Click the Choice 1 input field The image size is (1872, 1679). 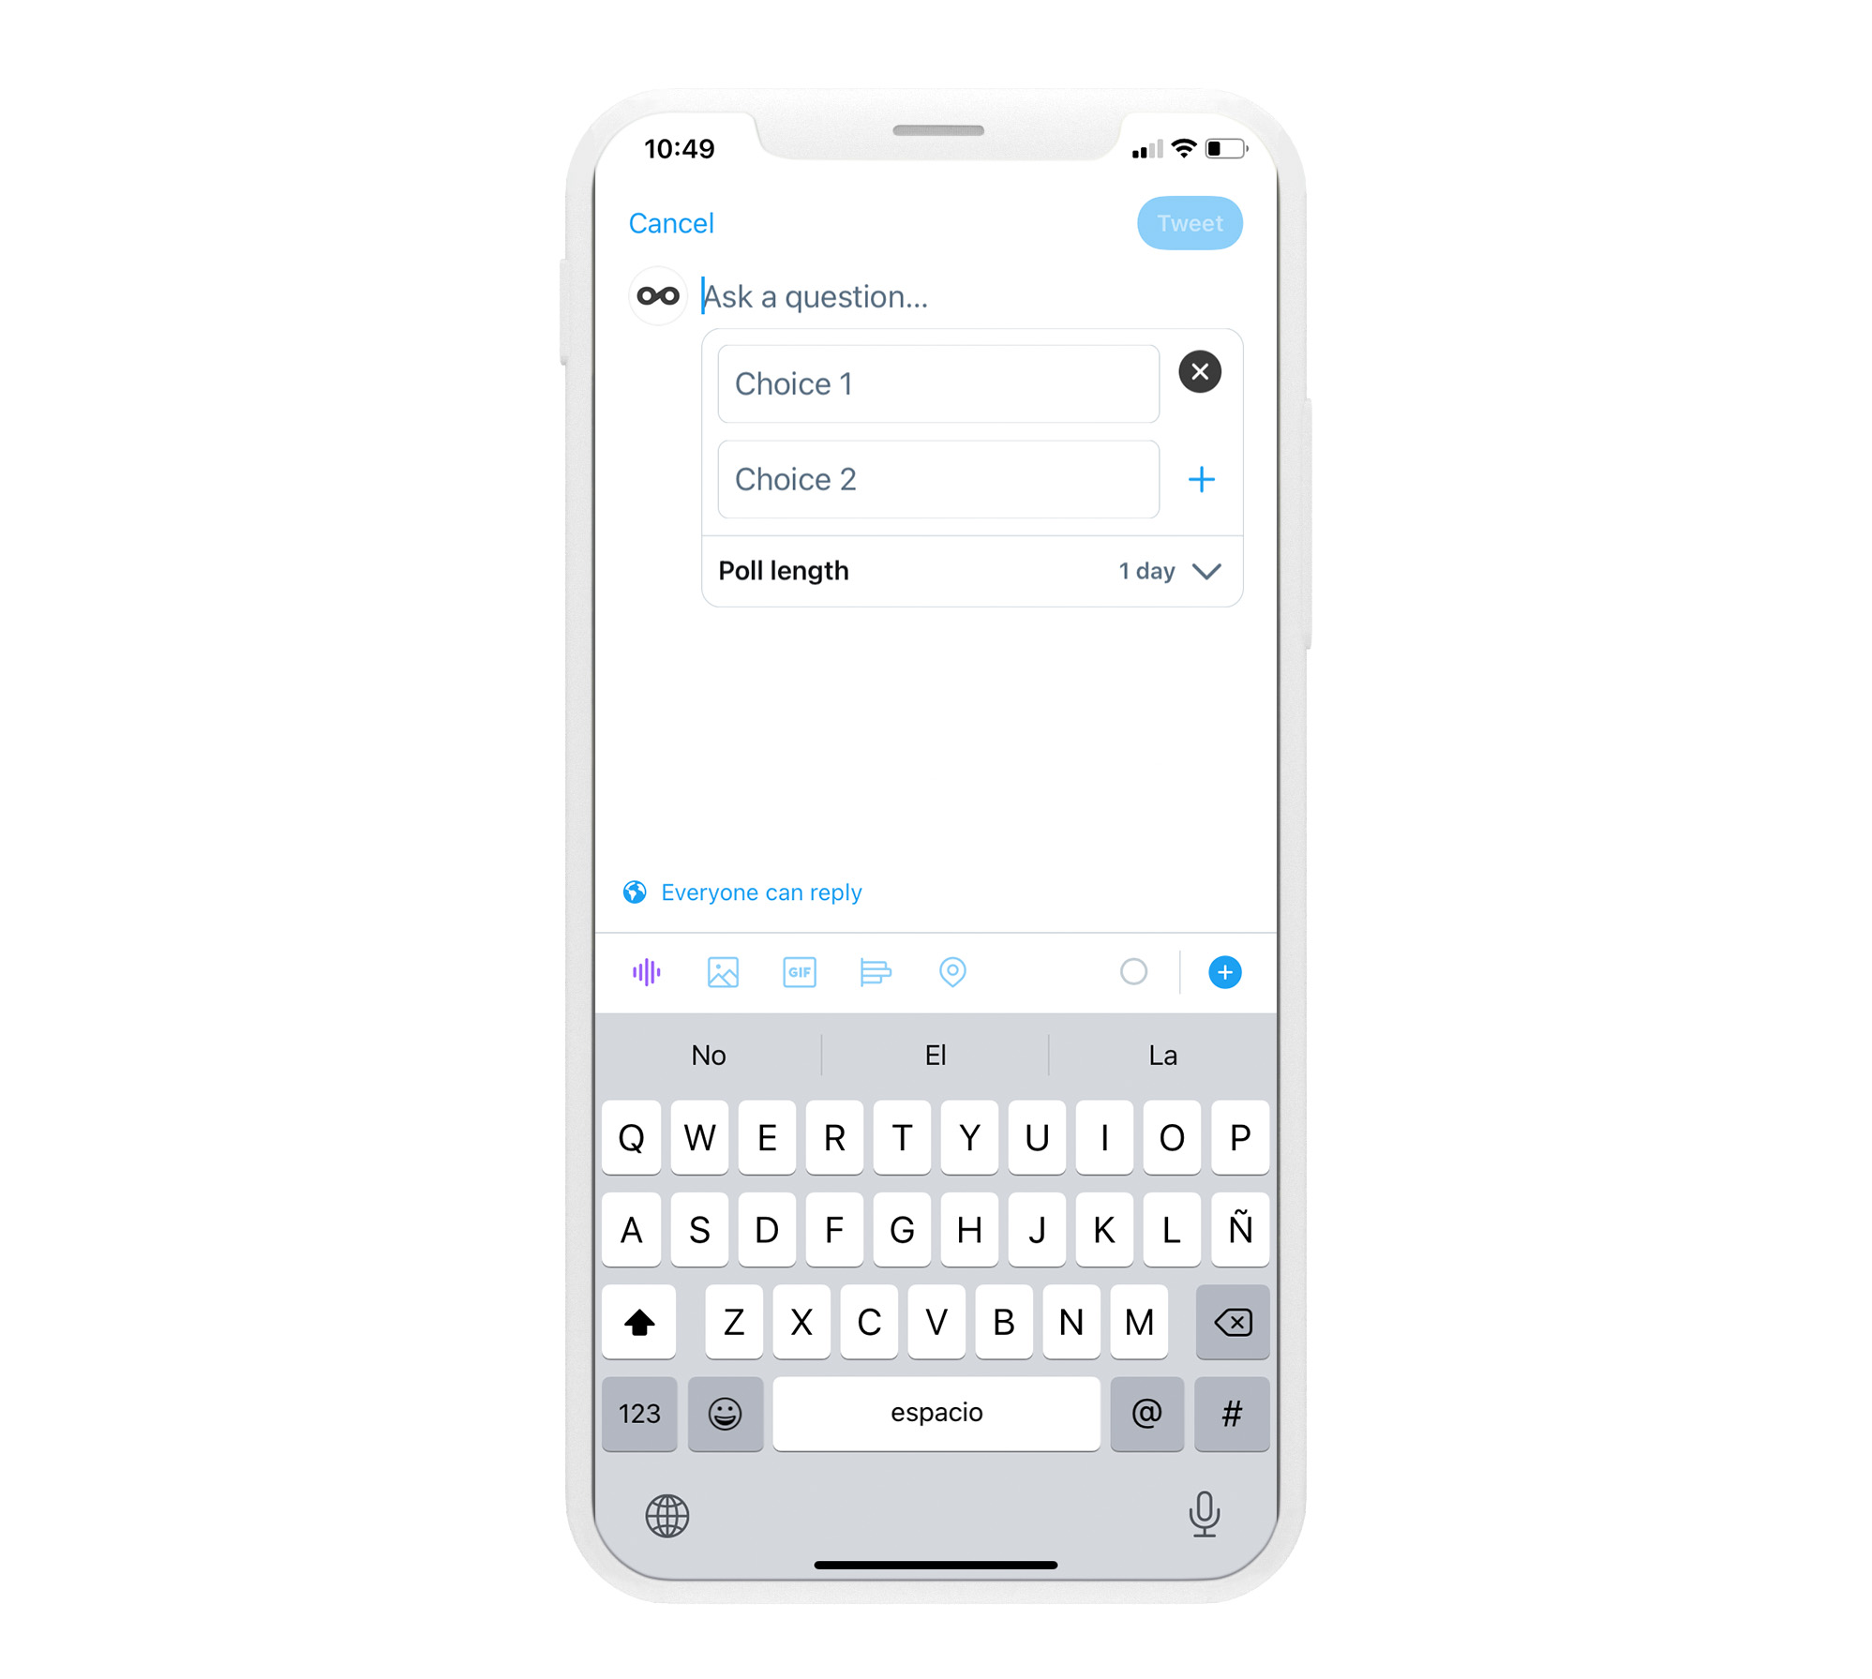click(x=938, y=382)
